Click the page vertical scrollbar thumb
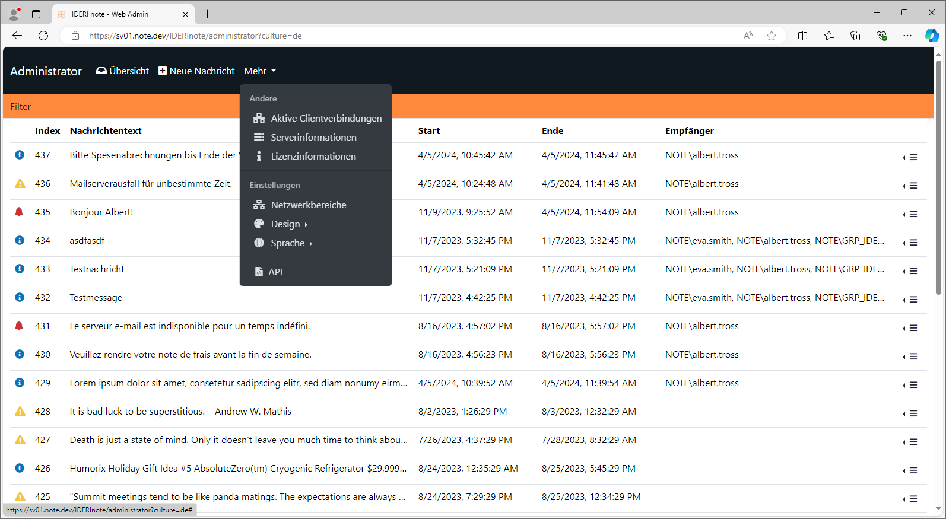The width and height of the screenshot is (946, 519). pyautogui.click(x=938, y=177)
